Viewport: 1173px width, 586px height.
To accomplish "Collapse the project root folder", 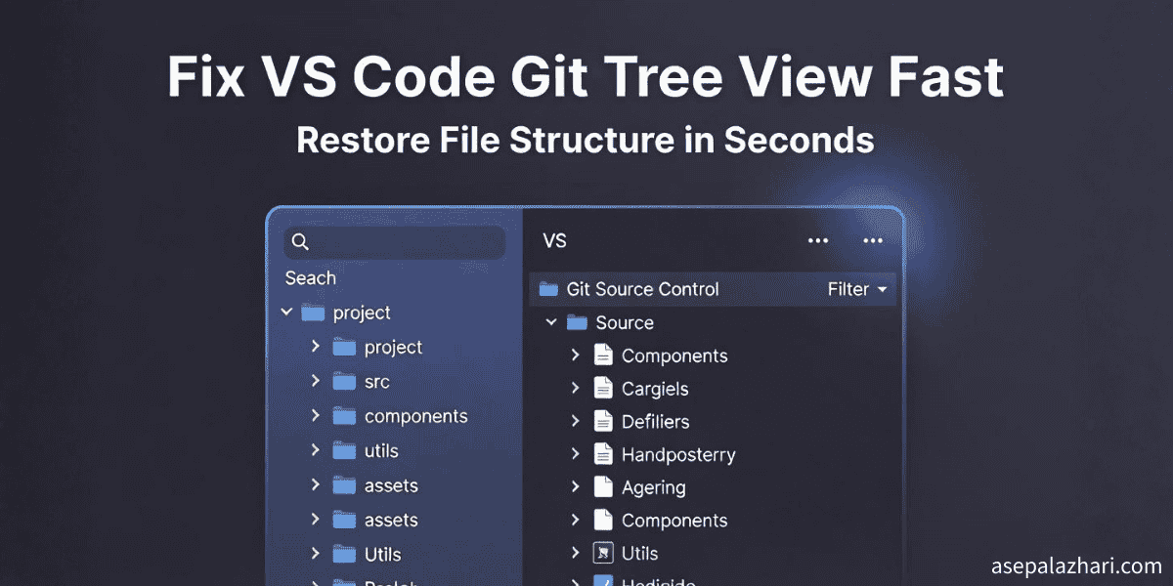I will pyautogui.click(x=286, y=312).
